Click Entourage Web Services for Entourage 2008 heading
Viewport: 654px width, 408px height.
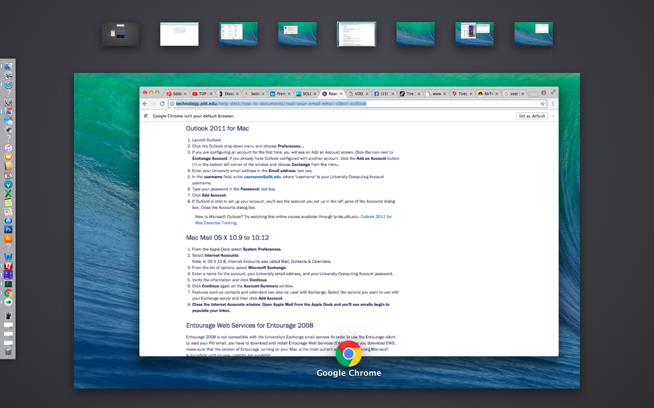click(250, 325)
